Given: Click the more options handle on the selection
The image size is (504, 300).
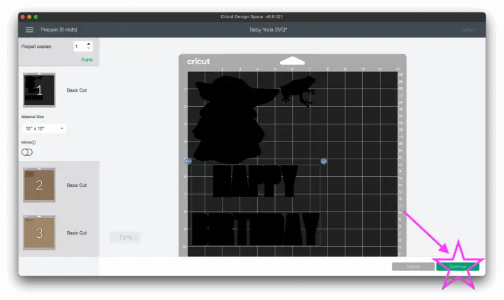Looking at the screenshot, I should (188, 161).
